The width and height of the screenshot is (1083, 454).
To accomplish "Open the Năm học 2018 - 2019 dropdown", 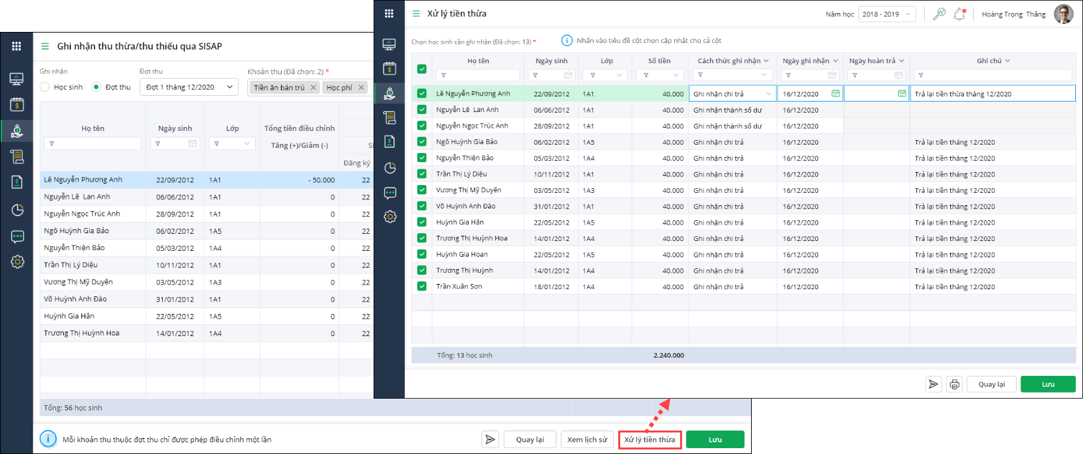I will click(887, 14).
